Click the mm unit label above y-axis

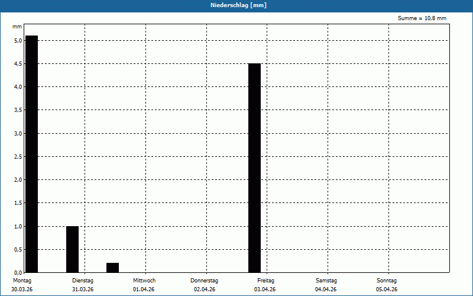pos(17,27)
